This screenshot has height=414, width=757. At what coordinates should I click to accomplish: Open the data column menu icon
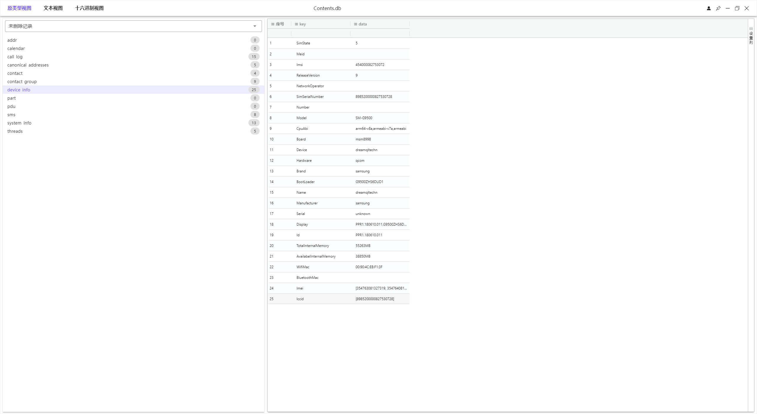coord(355,24)
